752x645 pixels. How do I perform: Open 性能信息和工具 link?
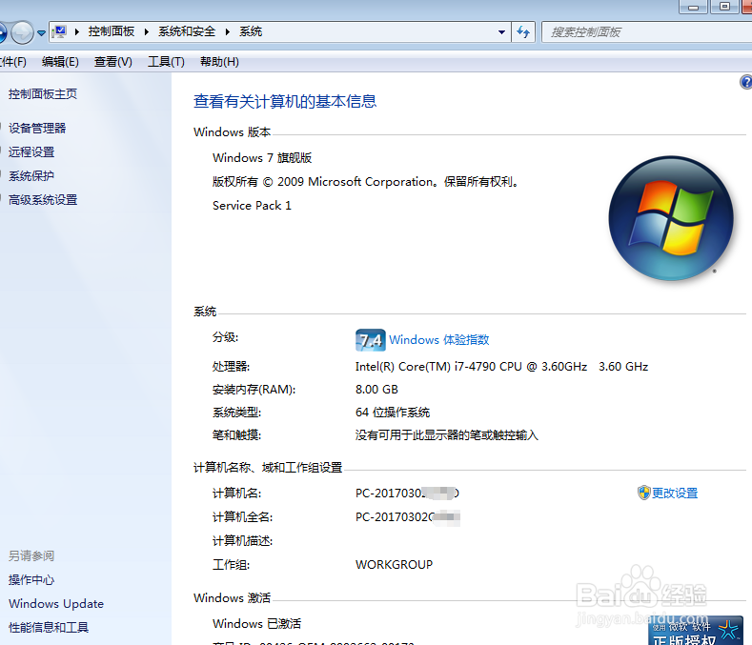49,627
